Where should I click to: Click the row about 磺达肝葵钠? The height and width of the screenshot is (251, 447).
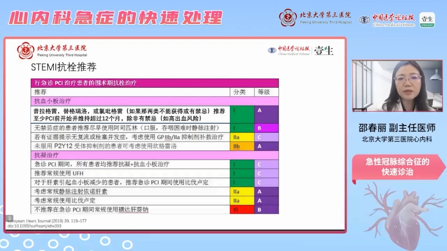point(155,210)
